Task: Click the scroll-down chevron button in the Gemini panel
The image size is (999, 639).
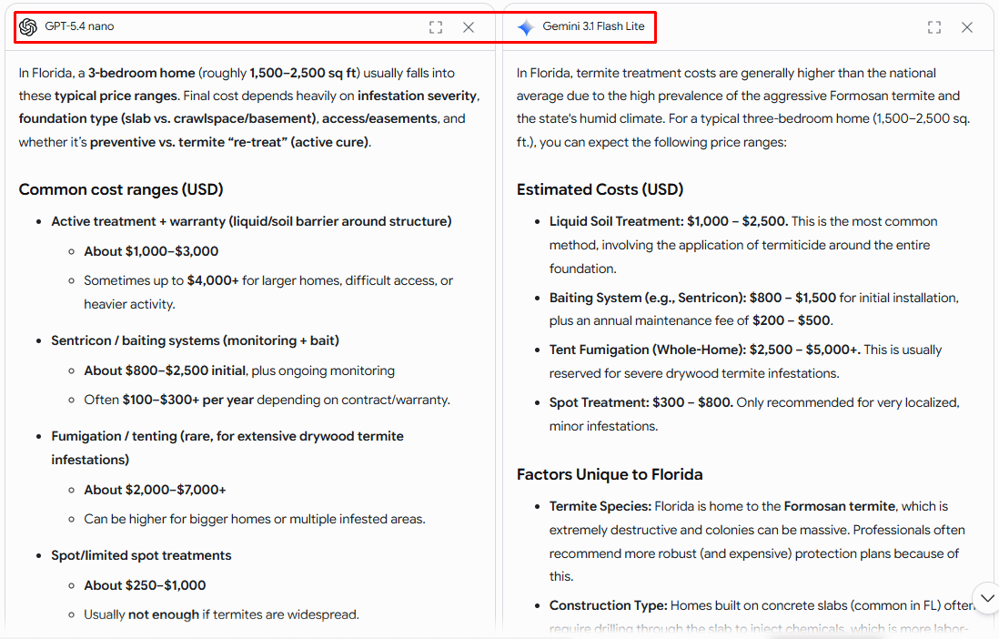Action: click(x=987, y=598)
